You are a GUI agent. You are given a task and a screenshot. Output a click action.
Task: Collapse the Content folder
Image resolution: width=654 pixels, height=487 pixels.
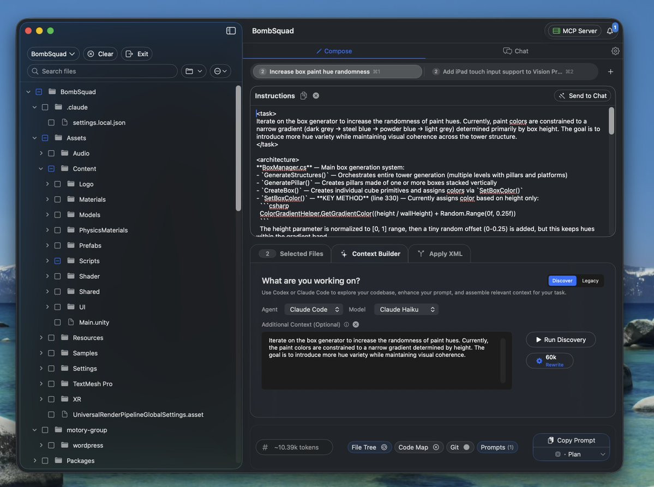pos(41,169)
